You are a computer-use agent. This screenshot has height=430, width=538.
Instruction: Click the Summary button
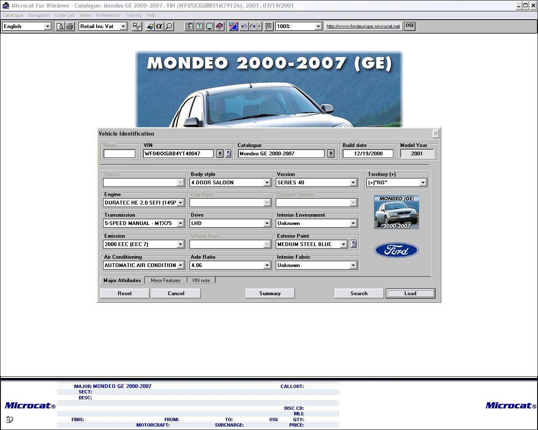(270, 294)
